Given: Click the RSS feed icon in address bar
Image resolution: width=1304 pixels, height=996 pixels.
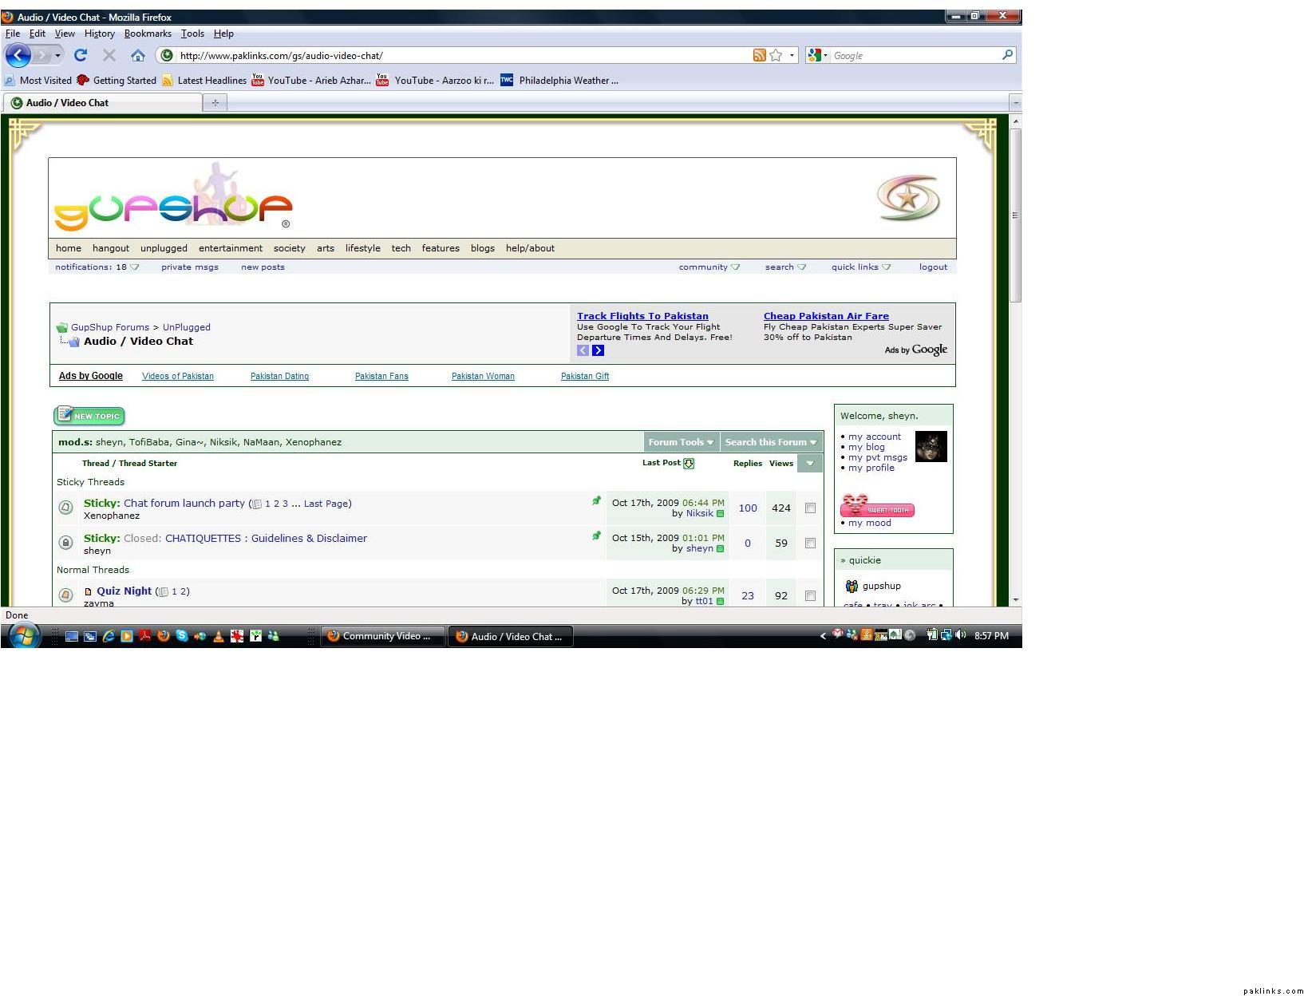Looking at the screenshot, I should (759, 55).
